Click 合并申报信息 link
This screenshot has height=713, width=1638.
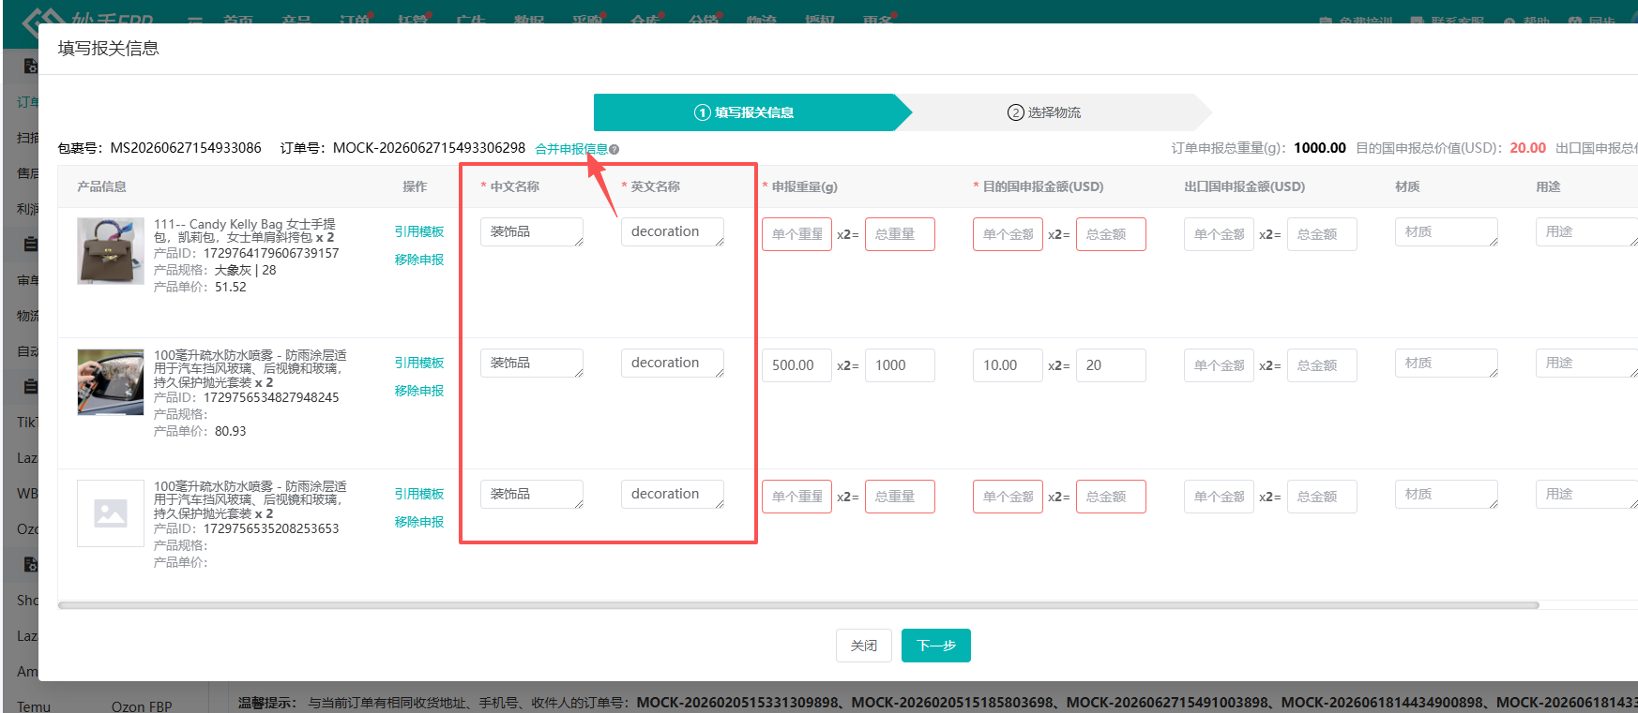coord(571,149)
